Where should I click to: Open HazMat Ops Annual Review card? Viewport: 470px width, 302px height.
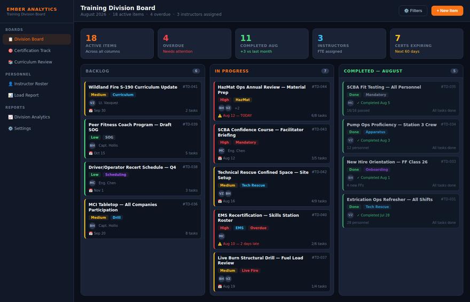tap(272, 101)
